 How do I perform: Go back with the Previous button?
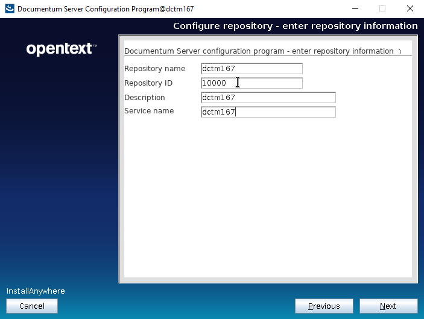coord(324,306)
